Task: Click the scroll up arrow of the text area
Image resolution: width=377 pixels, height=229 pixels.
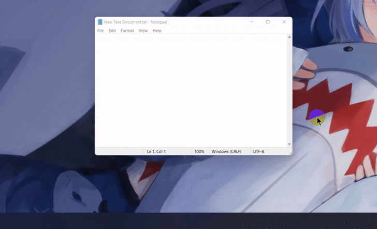Action: coord(289,37)
